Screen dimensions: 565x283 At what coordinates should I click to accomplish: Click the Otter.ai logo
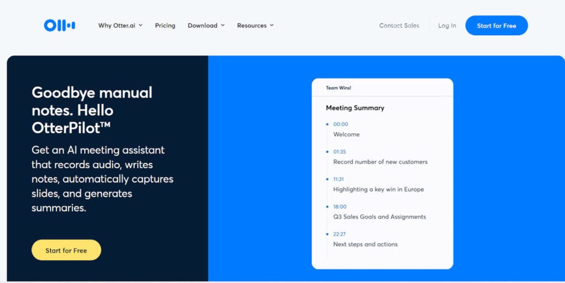pyautogui.click(x=60, y=25)
